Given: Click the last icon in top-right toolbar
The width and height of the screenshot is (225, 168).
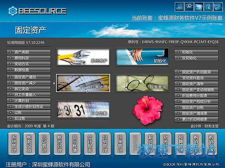Looking at the screenshot, I should (218, 7).
